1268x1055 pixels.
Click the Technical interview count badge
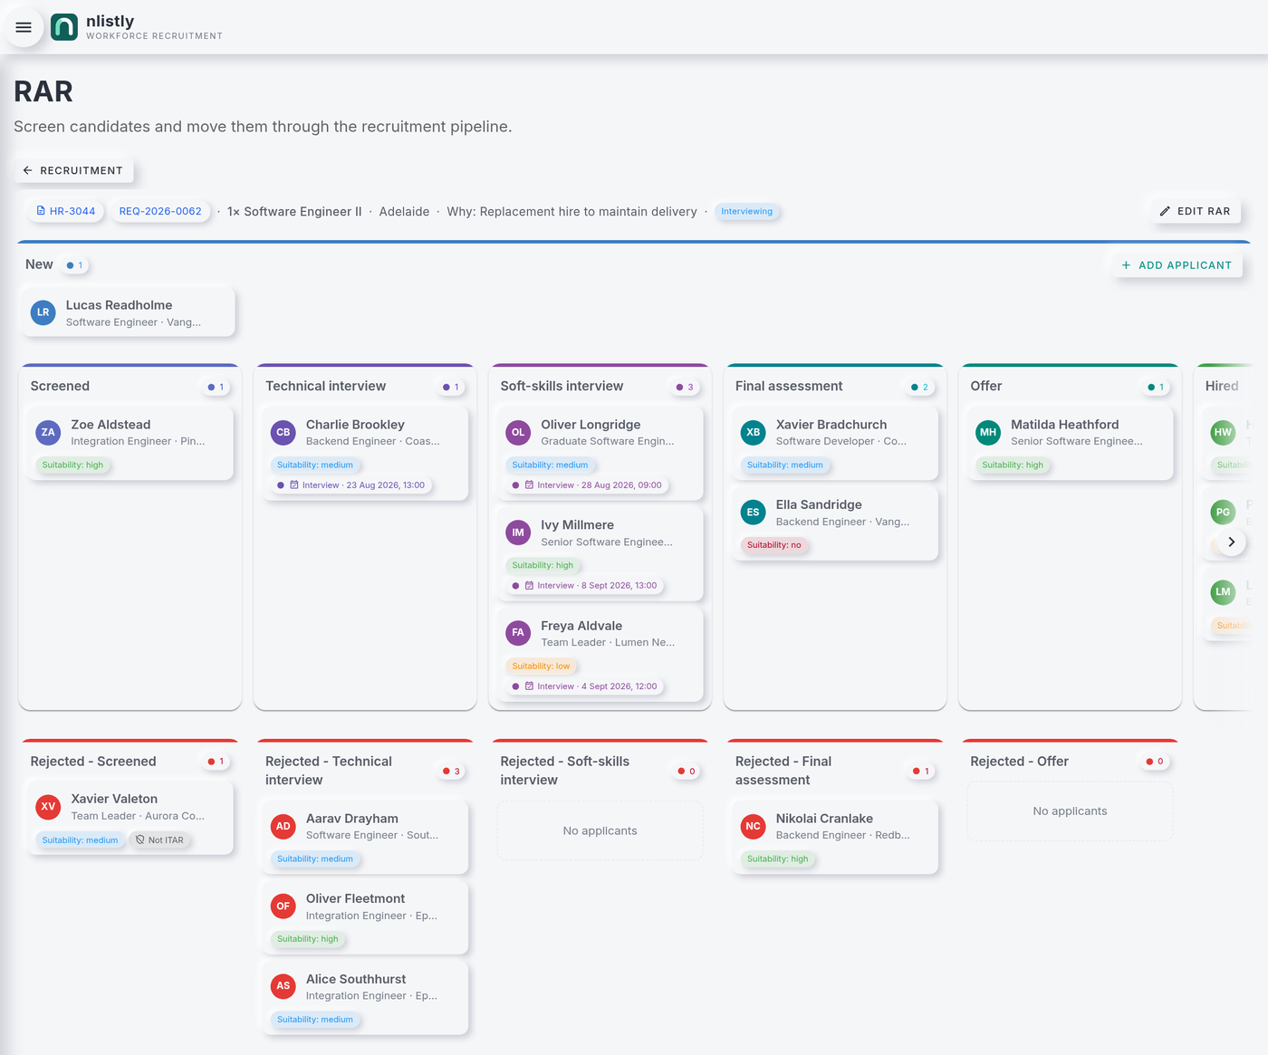(x=451, y=388)
